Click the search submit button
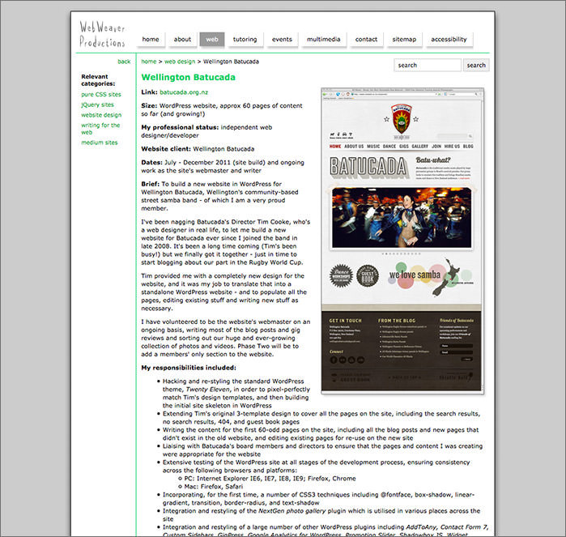 point(476,65)
